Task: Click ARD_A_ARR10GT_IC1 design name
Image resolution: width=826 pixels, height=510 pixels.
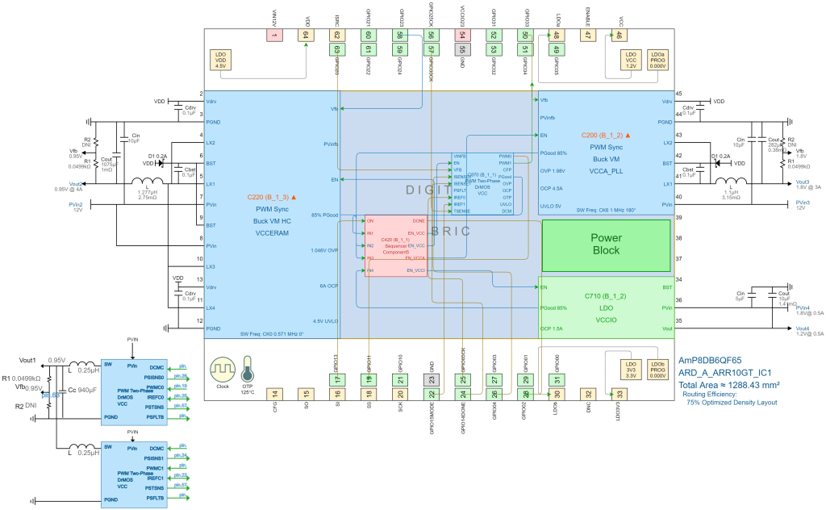Action: pos(725,373)
